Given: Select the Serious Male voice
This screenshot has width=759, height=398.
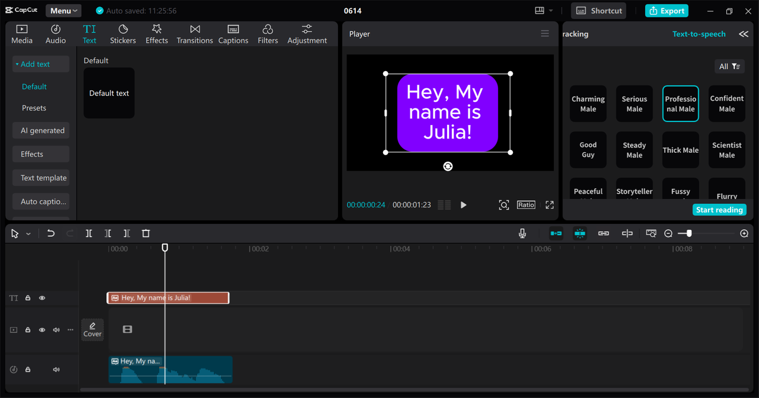Looking at the screenshot, I should (x=634, y=104).
